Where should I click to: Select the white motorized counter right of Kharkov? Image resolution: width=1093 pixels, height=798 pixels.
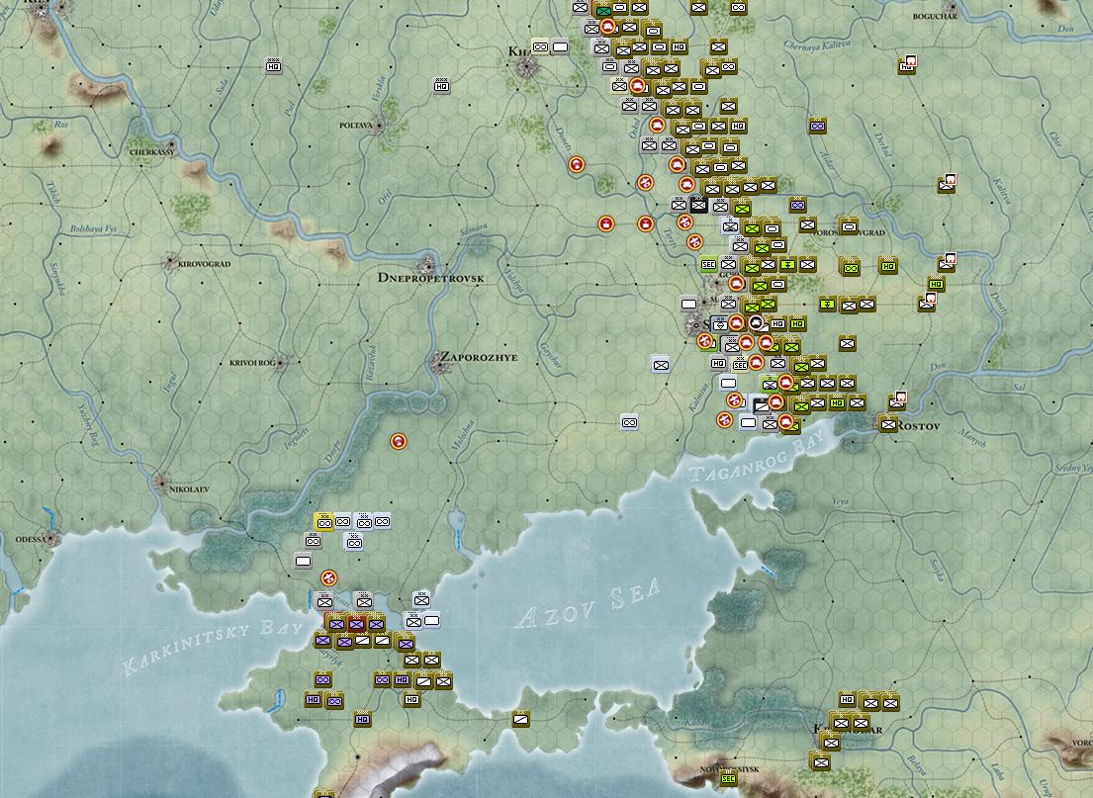pyautogui.click(x=540, y=47)
